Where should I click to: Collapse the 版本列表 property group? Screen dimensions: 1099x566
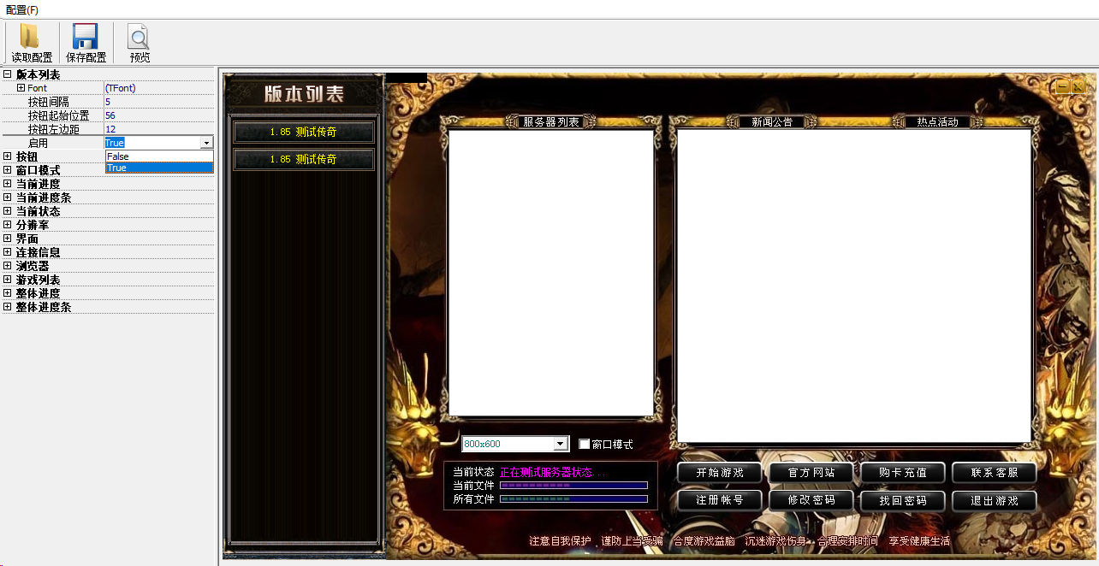(x=8, y=74)
